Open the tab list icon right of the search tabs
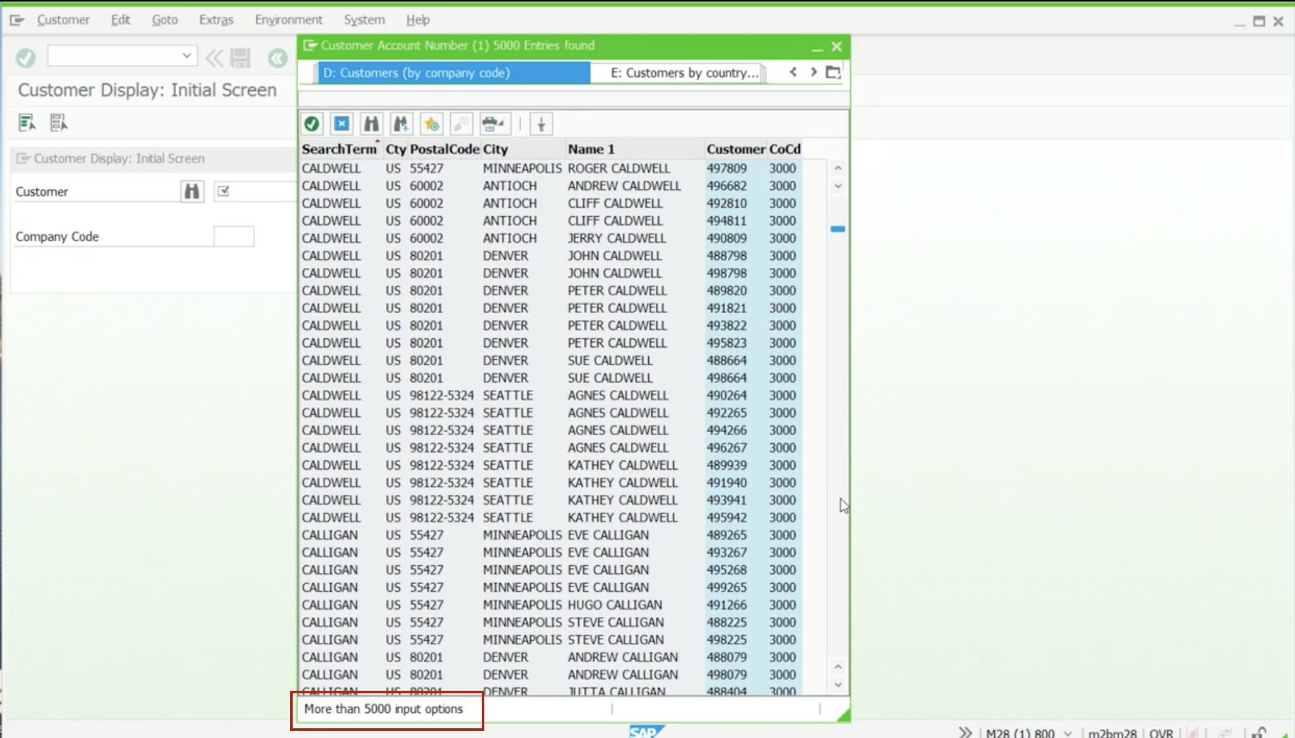 coord(833,73)
